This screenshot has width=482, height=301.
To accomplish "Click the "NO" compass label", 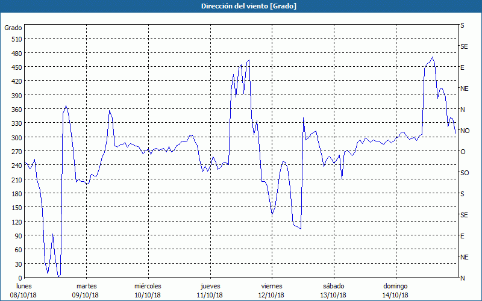I will [x=465, y=131].
